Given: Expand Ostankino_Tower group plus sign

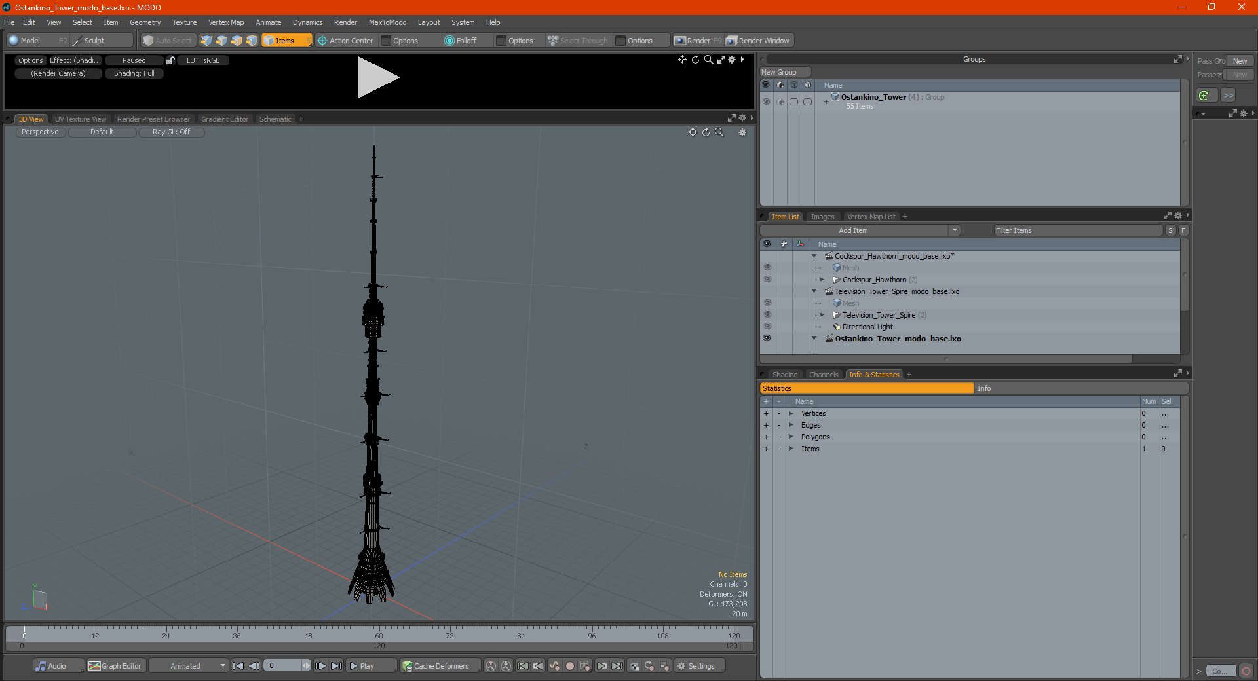Looking at the screenshot, I should 826,101.
